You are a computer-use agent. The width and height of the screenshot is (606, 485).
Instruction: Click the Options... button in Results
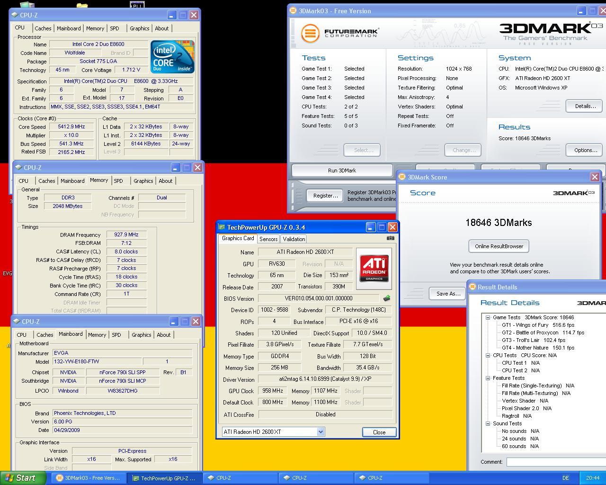pyautogui.click(x=585, y=150)
